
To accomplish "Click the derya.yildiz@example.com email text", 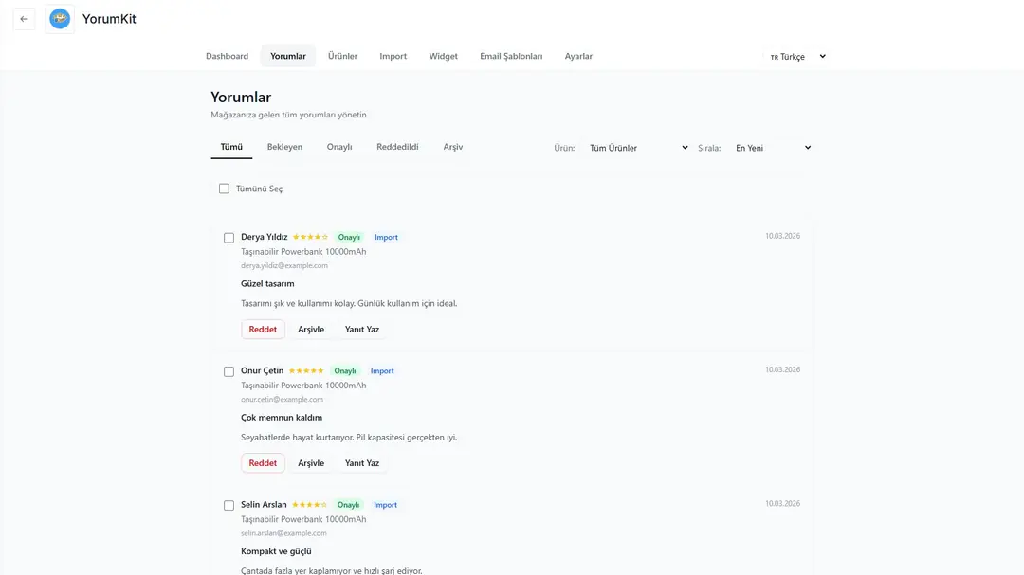I will (284, 266).
